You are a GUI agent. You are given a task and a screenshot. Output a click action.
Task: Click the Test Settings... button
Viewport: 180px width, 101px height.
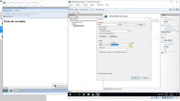click(x=113, y=36)
